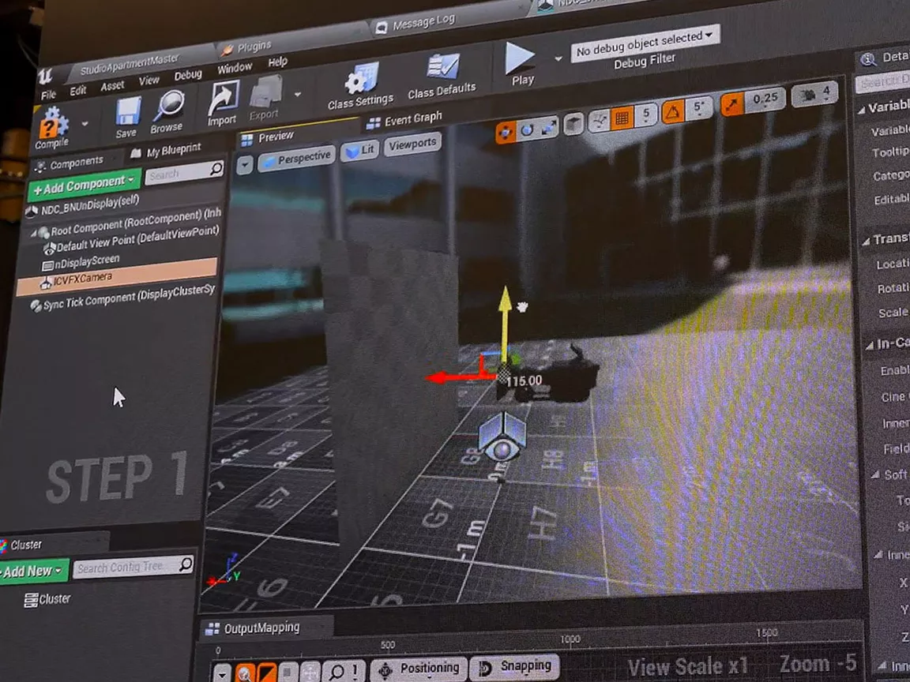Click the greyed Export toolbar icon
The width and height of the screenshot is (910, 682).
point(265,97)
